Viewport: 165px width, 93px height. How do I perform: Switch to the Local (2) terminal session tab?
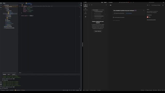[14, 74]
